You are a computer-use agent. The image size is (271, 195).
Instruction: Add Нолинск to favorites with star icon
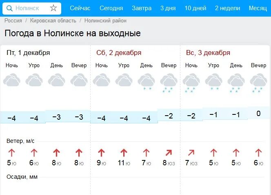[x=53, y=8]
